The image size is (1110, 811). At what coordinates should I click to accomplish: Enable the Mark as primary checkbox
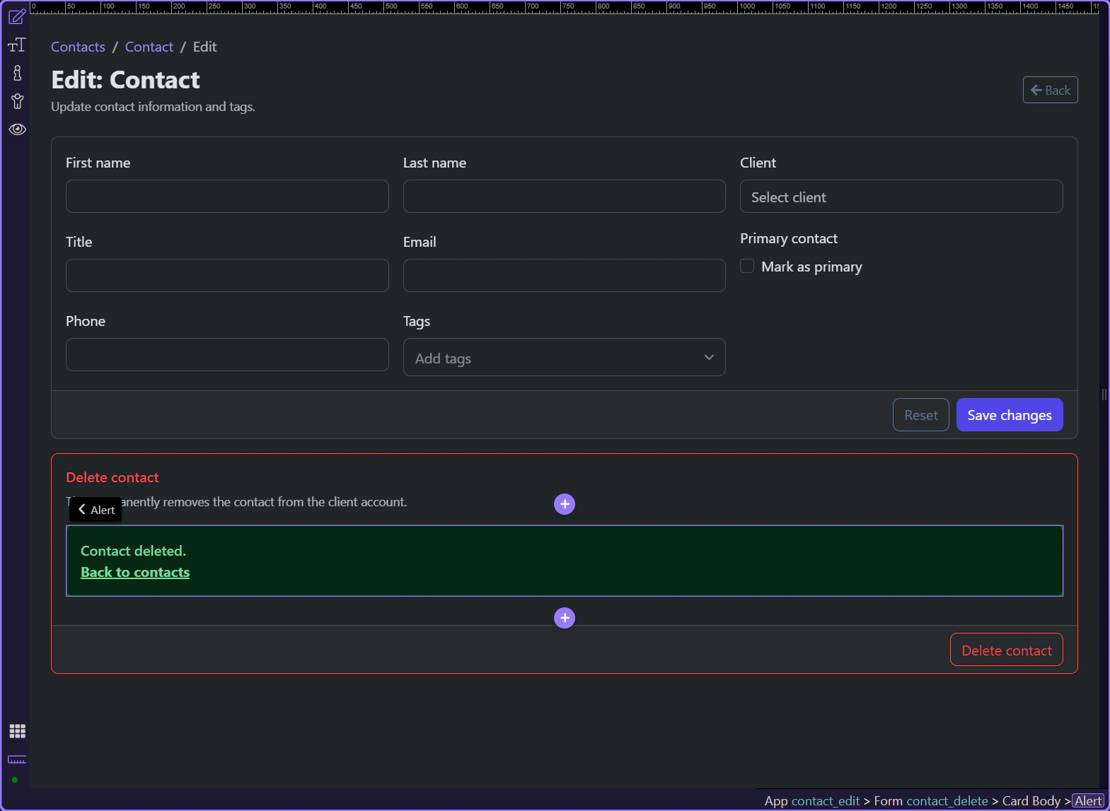747,267
